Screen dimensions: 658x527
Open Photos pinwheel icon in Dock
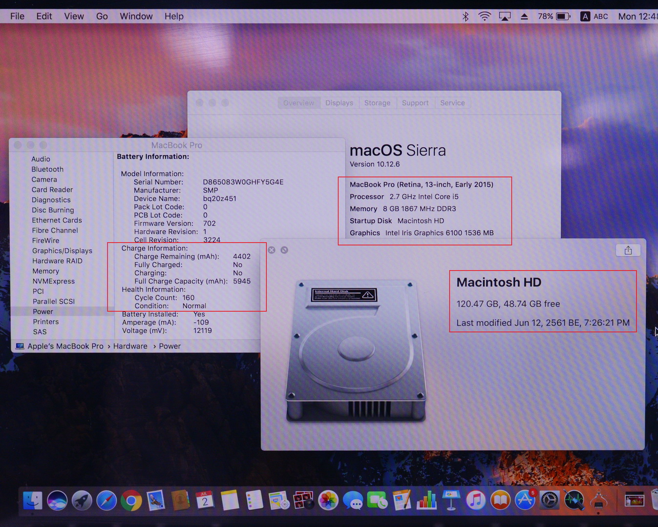(328, 501)
